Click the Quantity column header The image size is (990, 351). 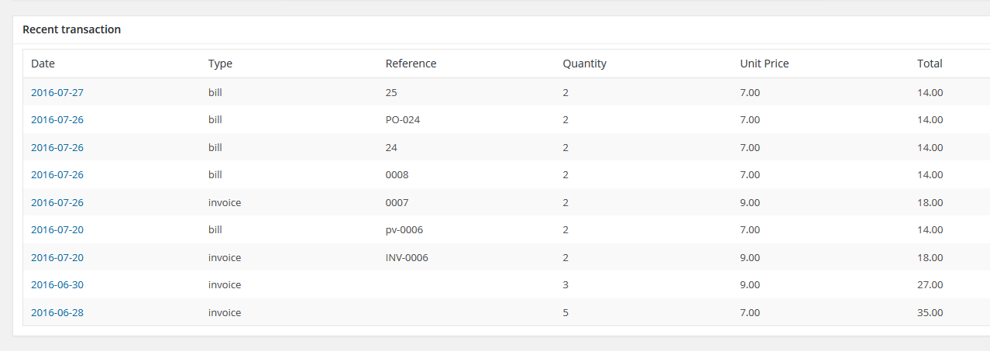tap(584, 64)
